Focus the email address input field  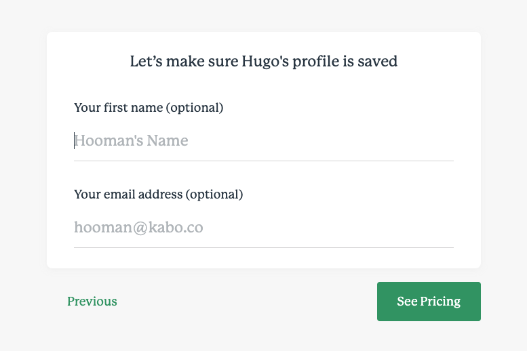[x=264, y=228]
